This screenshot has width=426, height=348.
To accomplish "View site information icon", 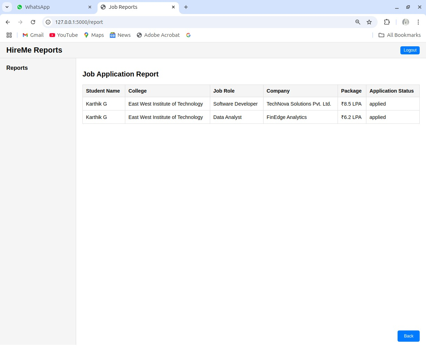I will coord(48,22).
